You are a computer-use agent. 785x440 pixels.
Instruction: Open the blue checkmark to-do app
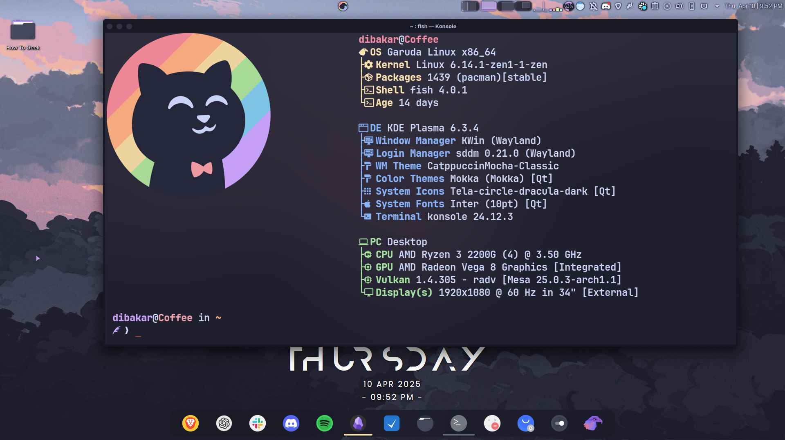[392, 423]
